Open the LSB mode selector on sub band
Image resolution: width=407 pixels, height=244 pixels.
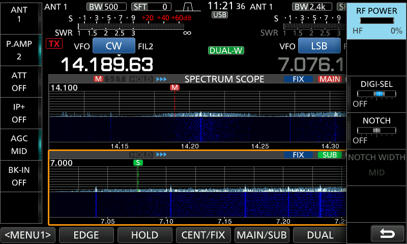click(x=319, y=46)
